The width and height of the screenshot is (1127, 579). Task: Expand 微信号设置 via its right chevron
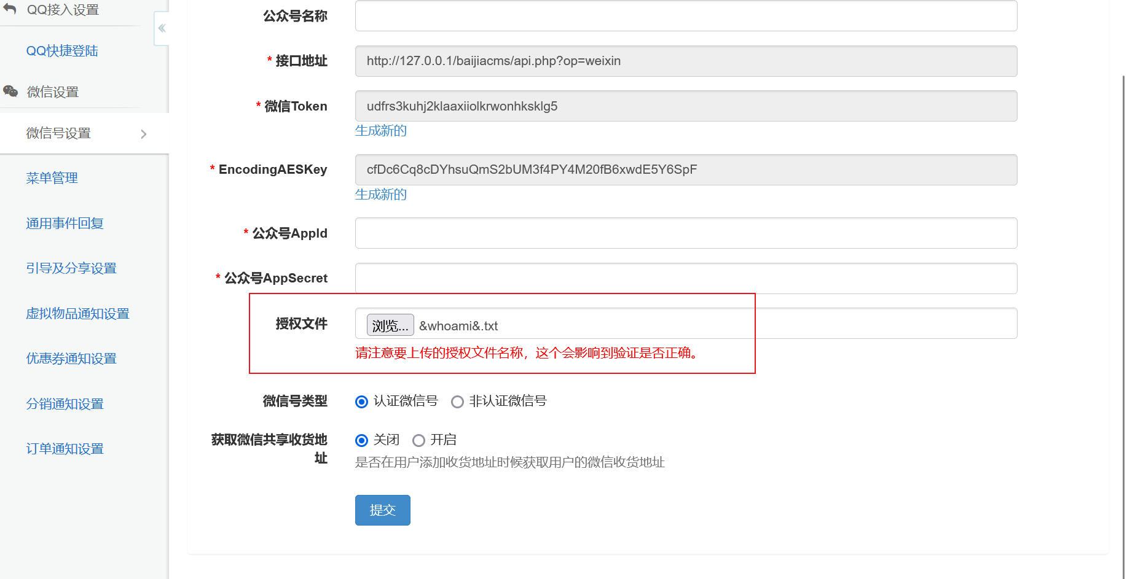[x=144, y=133]
